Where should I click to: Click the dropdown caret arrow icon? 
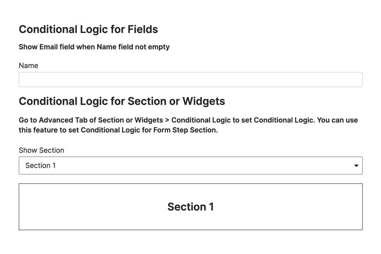(x=356, y=166)
